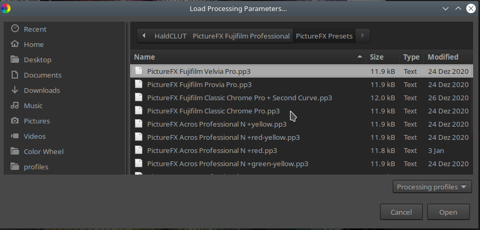This screenshot has width=480, height=230.
Task: Select Documents in the places sidebar
Action: pos(42,75)
